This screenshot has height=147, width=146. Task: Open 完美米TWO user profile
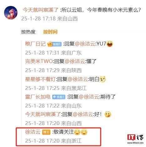39,61
